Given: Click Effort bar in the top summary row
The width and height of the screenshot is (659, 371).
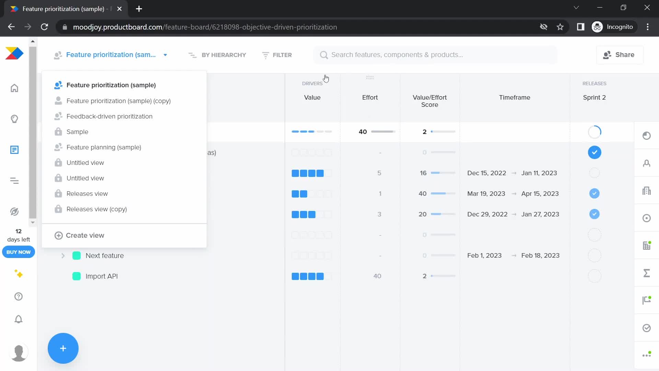Looking at the screenshot, I should 383,132.
